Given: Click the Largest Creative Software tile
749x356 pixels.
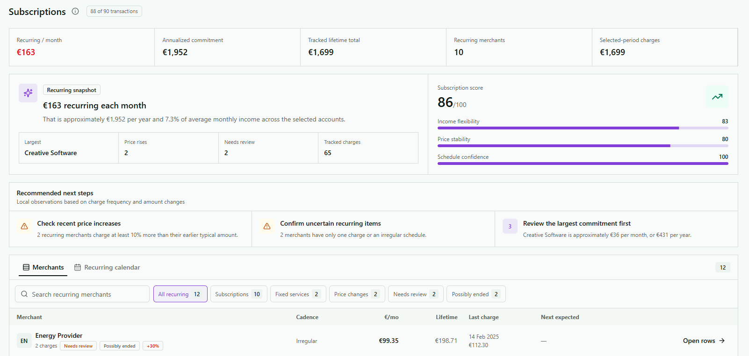Looking at the screenshot, I should 69,148.
